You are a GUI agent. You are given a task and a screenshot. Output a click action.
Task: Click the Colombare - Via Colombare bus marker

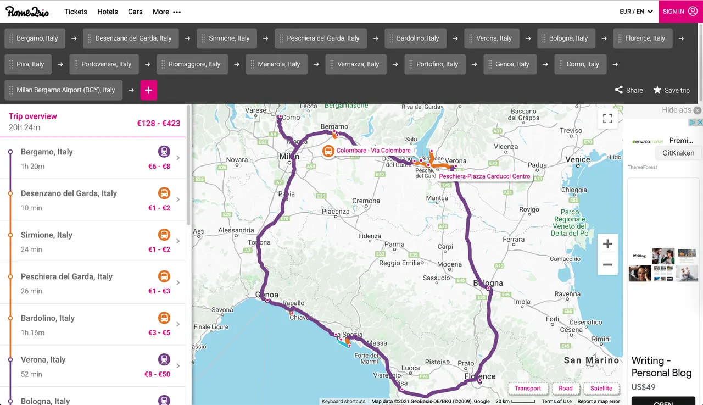click(328, 151)
